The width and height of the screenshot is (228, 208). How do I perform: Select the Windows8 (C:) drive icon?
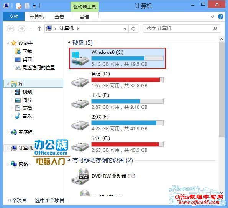[x=80, y=58]
